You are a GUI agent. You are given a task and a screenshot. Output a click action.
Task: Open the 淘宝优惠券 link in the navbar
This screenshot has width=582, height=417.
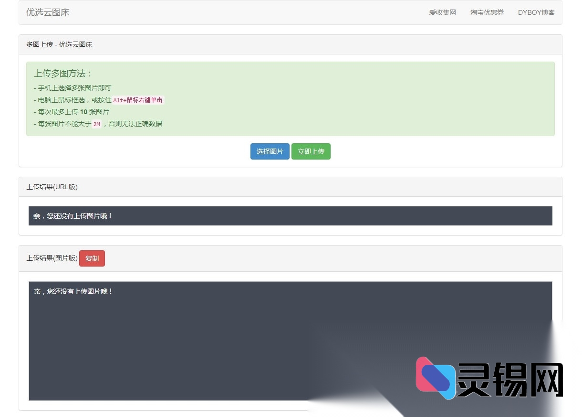click(487, 12)
